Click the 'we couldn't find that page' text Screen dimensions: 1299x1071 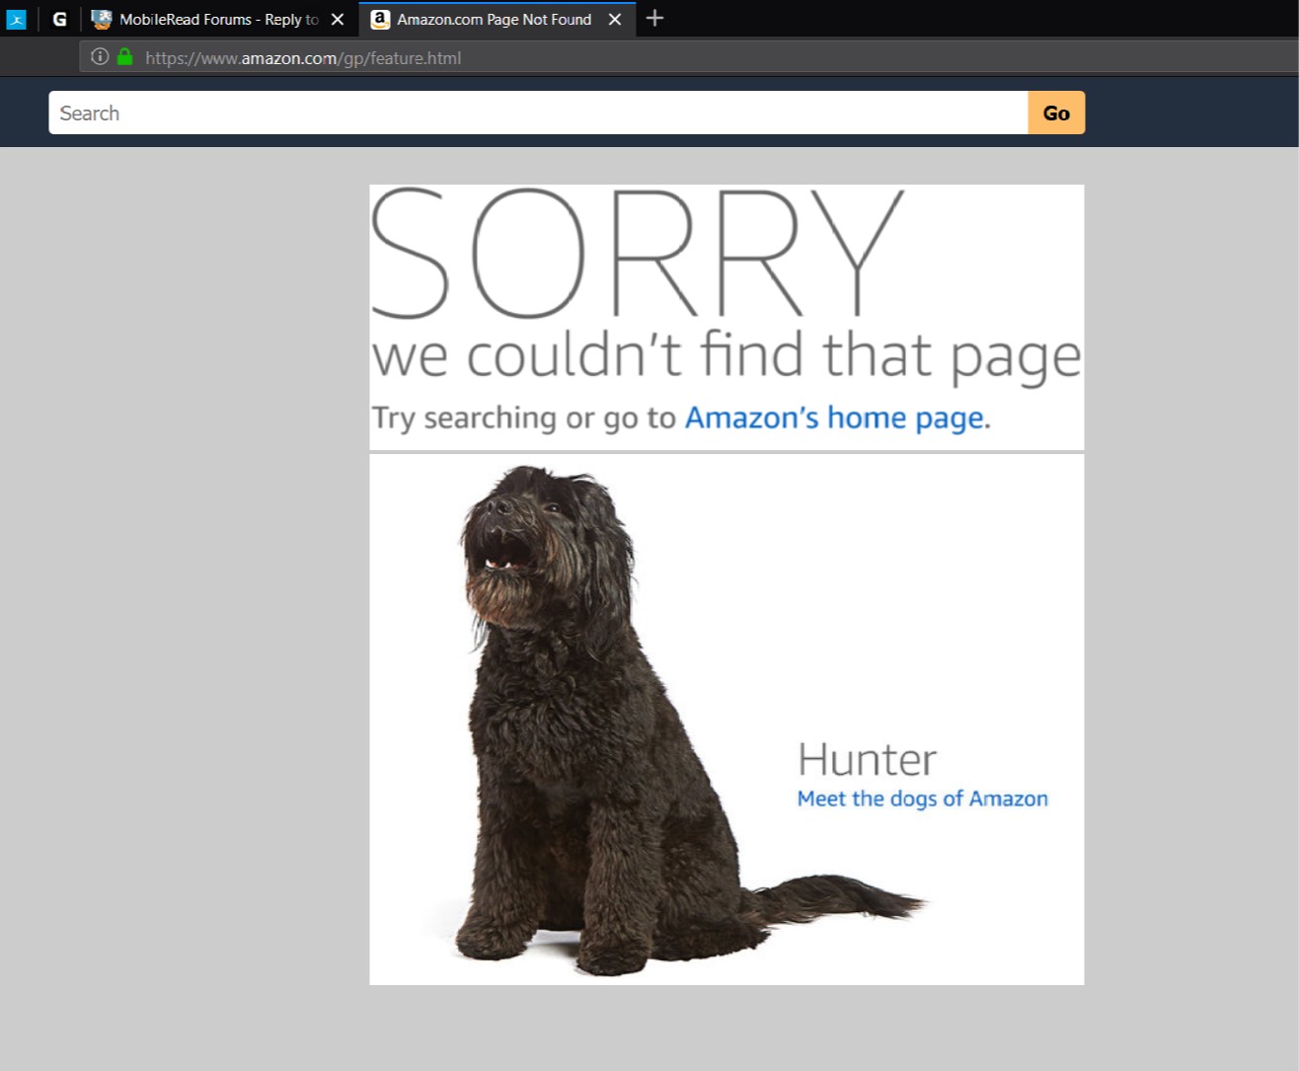(x=726, y=355)
